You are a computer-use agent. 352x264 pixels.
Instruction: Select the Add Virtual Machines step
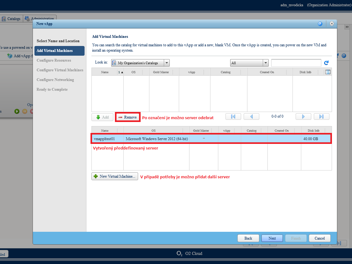coord(60,51)
